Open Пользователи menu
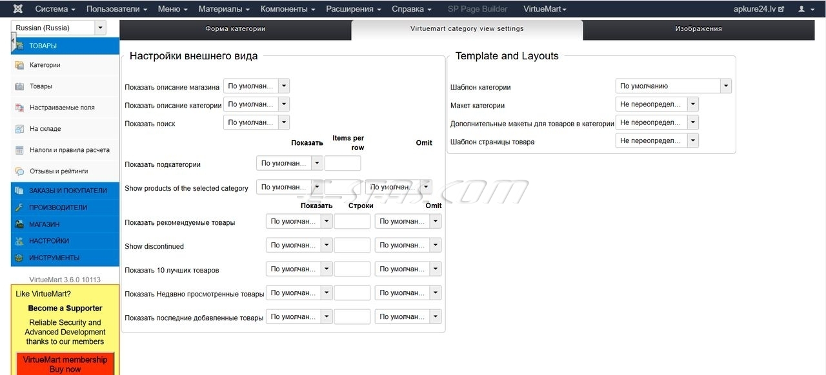 (117, 9)
